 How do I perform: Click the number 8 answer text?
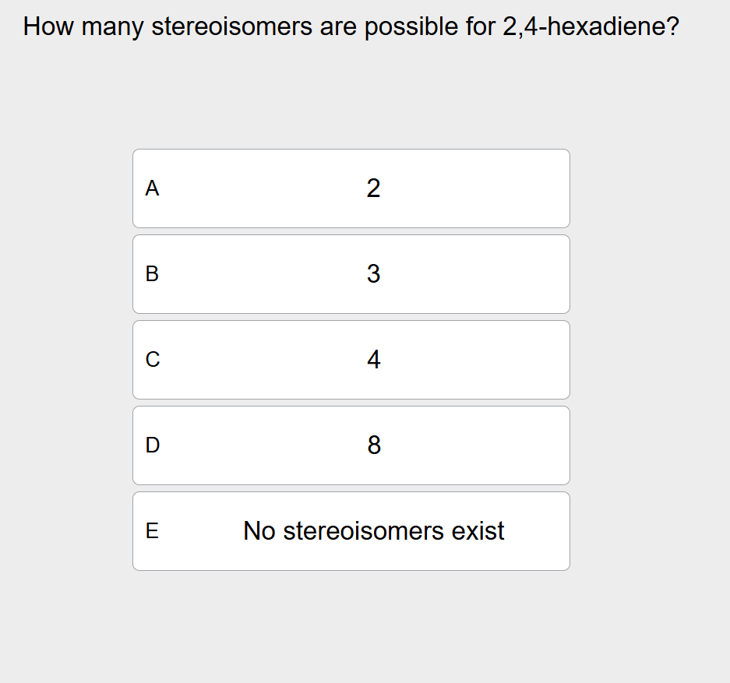pos(374,445)
